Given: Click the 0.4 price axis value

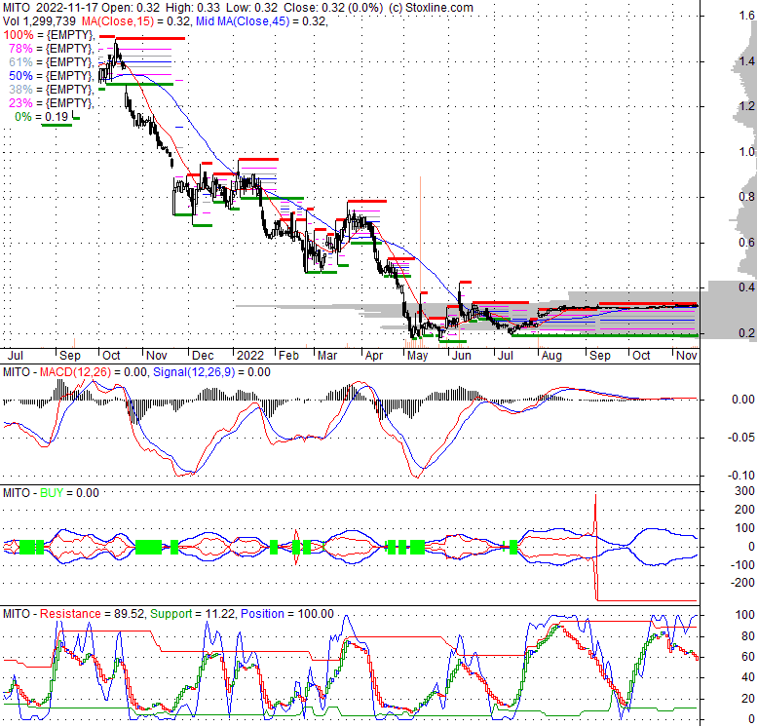Looking at the screenshot, I should (746, 287).
